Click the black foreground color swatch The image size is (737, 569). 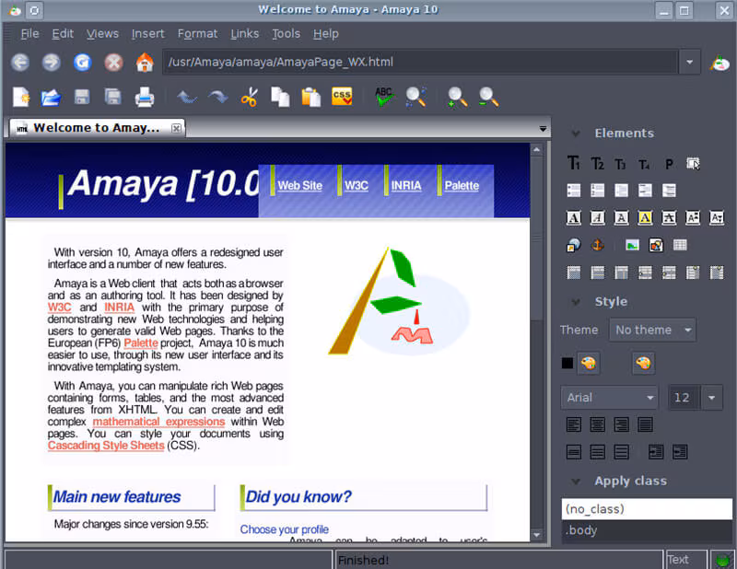tap(567, 363)
